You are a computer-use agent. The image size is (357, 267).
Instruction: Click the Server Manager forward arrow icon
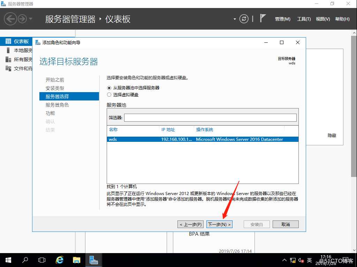coord(22,19)
